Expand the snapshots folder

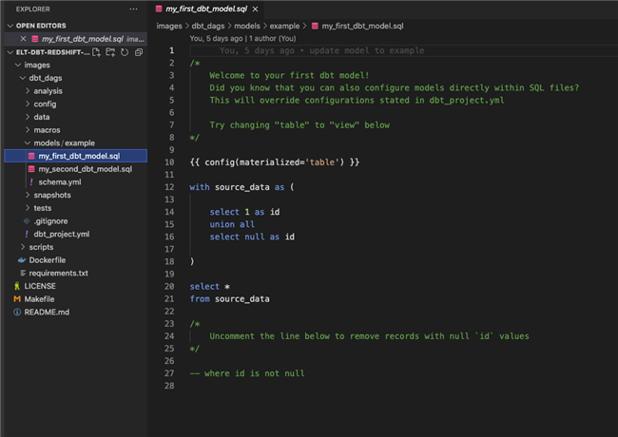[52, 195]
